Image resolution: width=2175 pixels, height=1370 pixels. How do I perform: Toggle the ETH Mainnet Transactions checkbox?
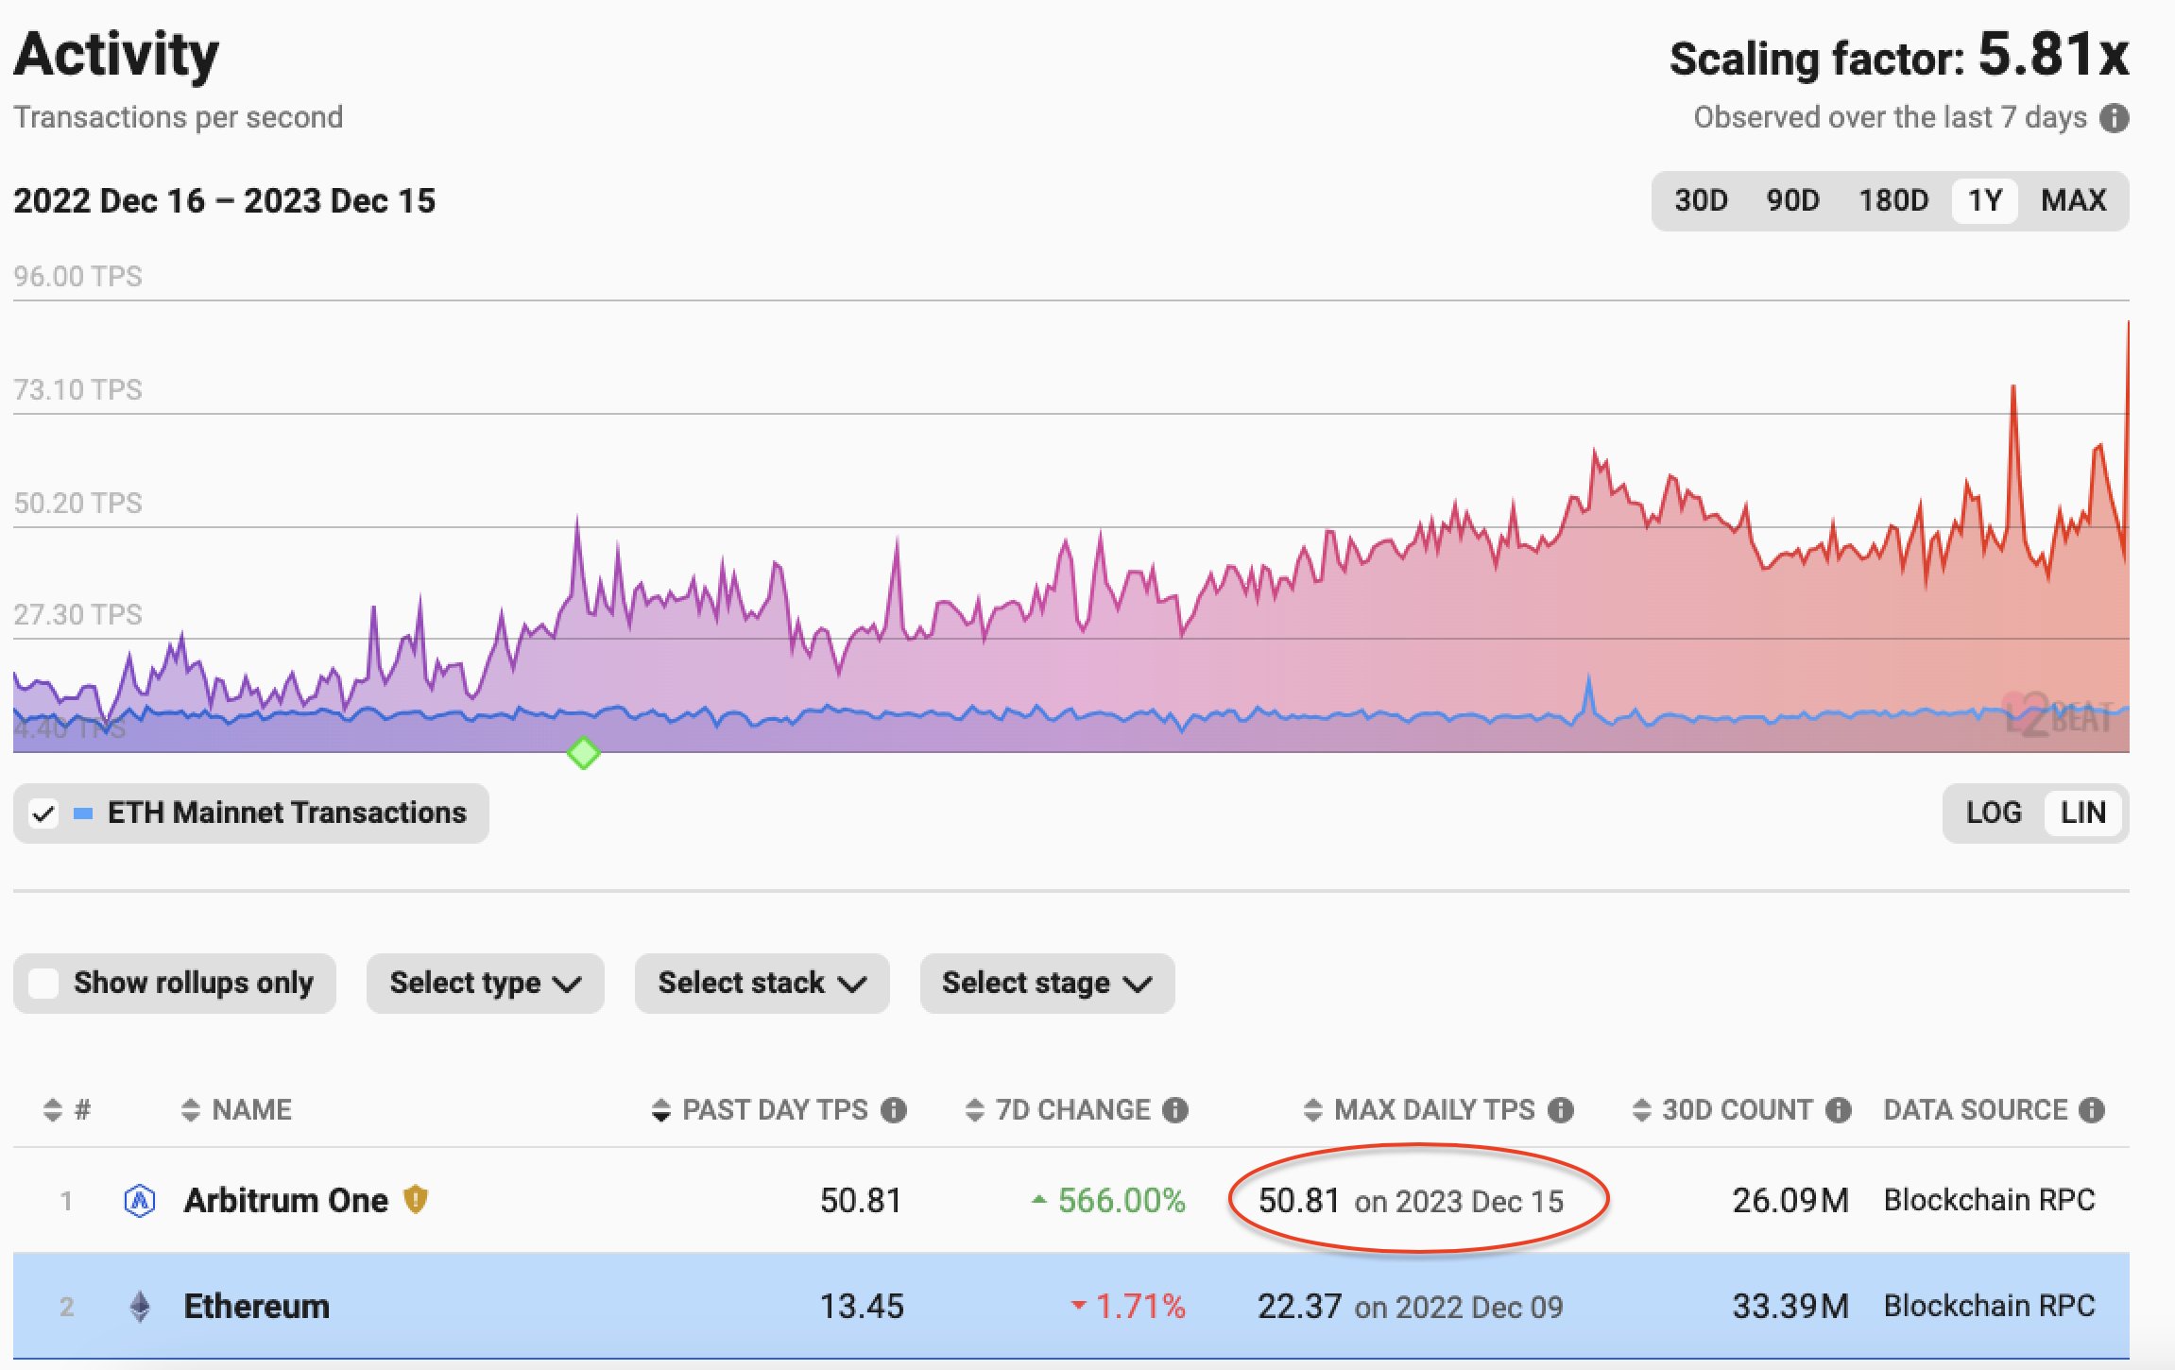tap(43, 813)
